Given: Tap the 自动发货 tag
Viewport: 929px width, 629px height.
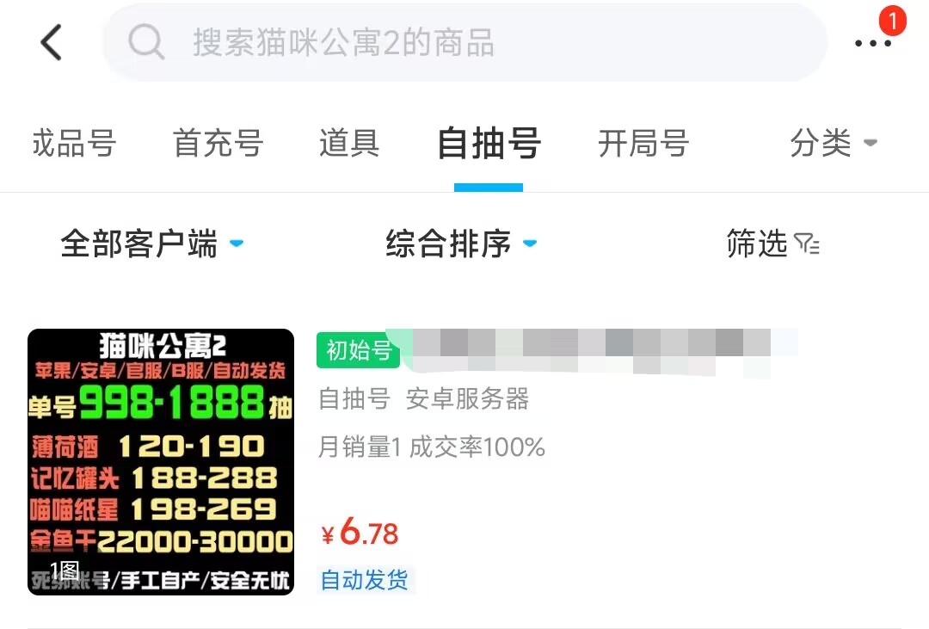Looking at the screenshot, I should click(365, 580).
